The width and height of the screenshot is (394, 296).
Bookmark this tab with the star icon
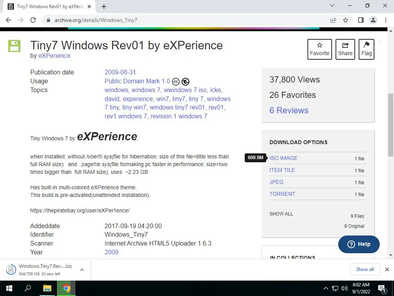pos(346,20)
